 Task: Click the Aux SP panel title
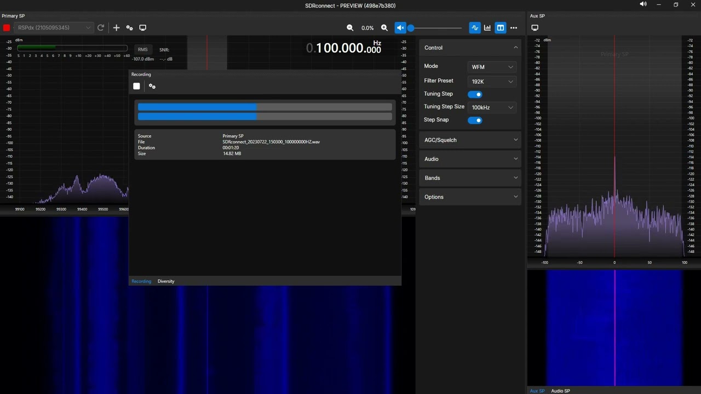click(x=537, y=16)
